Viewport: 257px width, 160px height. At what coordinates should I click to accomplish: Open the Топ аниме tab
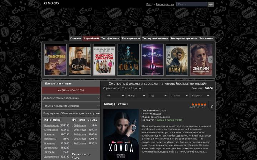206,38
